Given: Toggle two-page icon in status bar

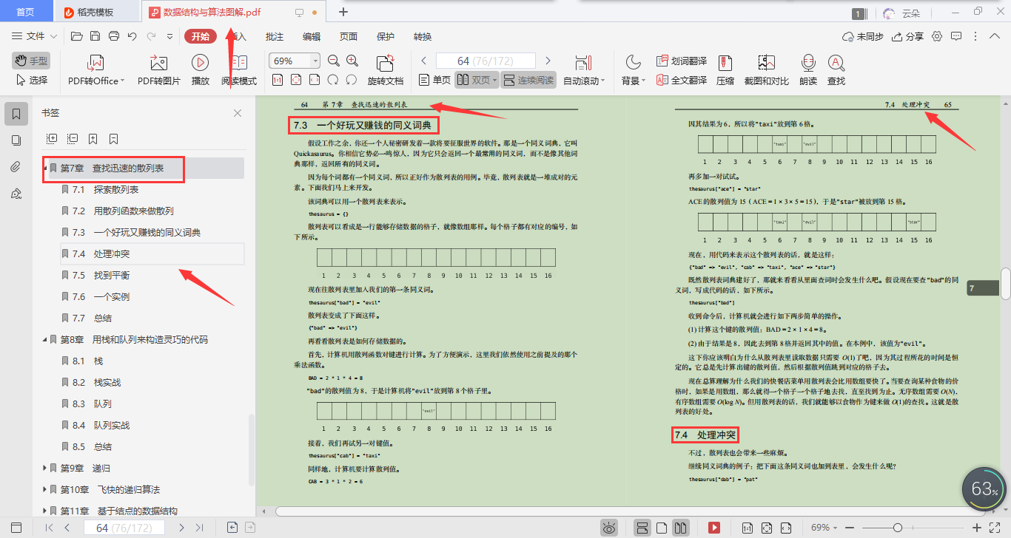Looking at the screenshot, I should pos(681,528).
